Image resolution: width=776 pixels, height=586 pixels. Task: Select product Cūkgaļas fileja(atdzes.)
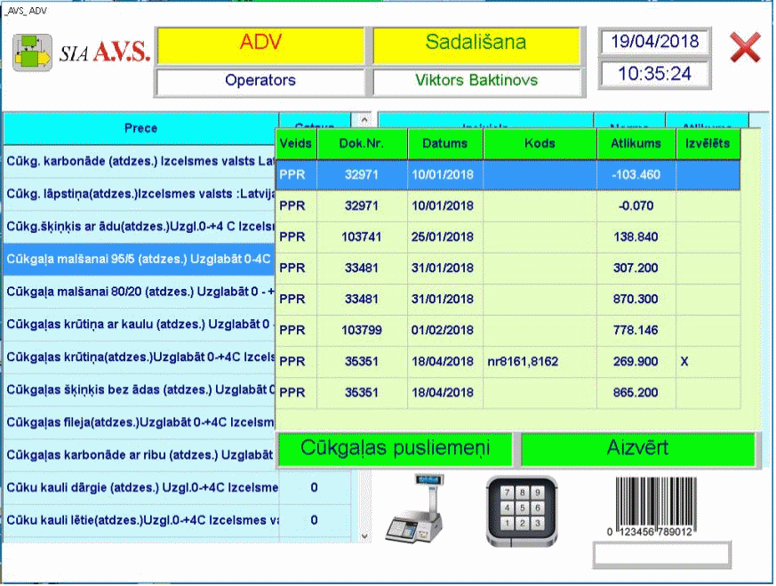[x=139, y=422]
